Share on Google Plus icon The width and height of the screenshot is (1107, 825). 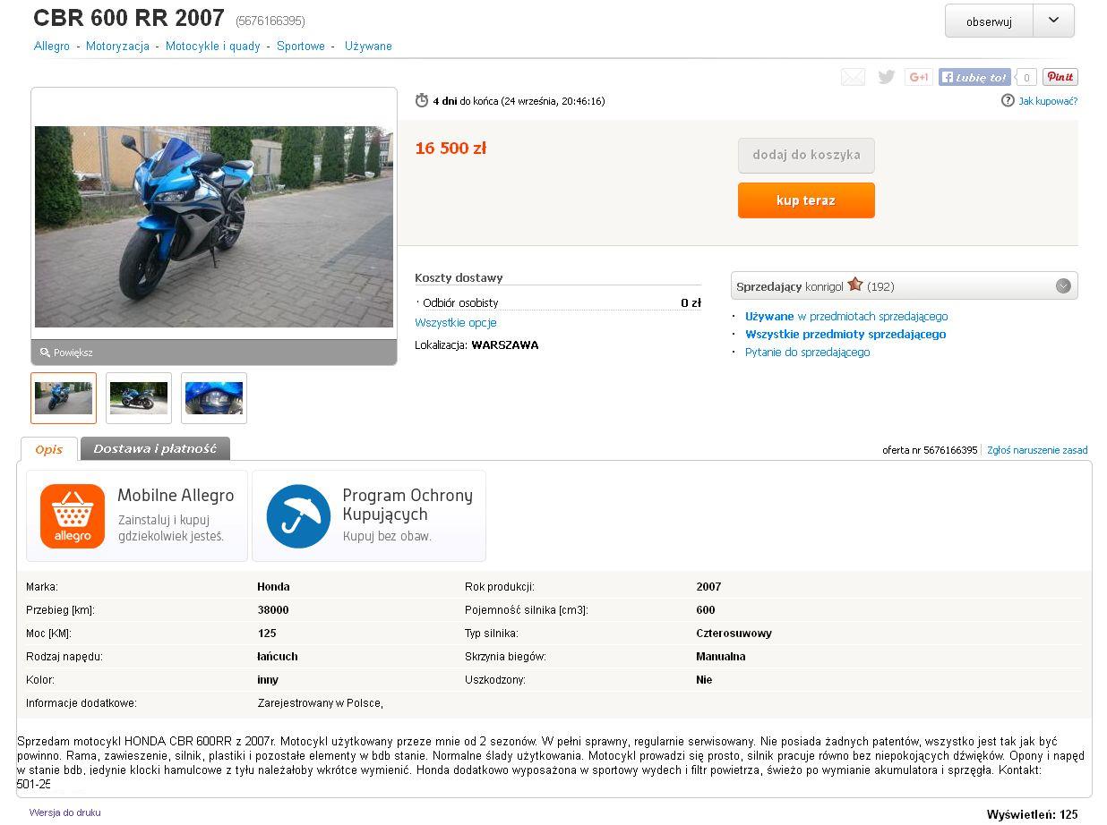pyautogui.click(x=918, y=77)
